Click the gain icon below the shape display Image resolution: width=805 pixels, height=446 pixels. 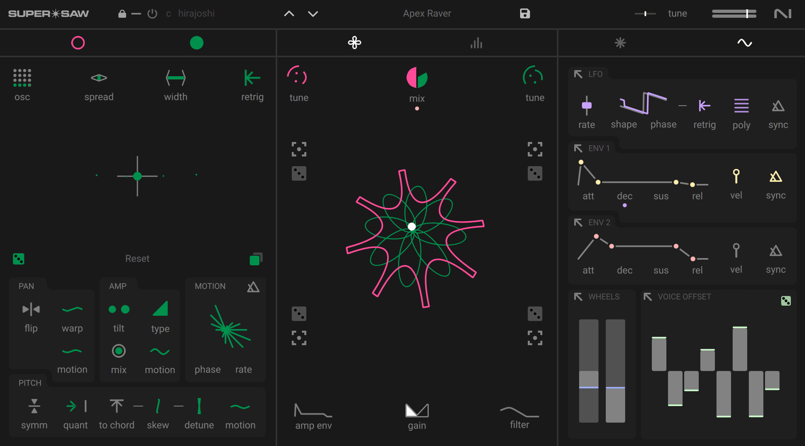pyautogui.click(x=417, y=411)
